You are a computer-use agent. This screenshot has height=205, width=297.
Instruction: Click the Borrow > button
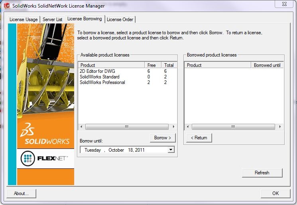coord(163,138)
